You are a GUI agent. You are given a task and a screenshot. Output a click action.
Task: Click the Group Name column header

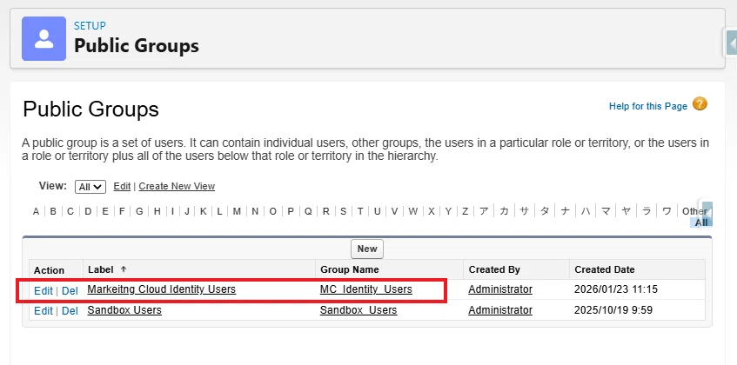[x=349, y=269]
